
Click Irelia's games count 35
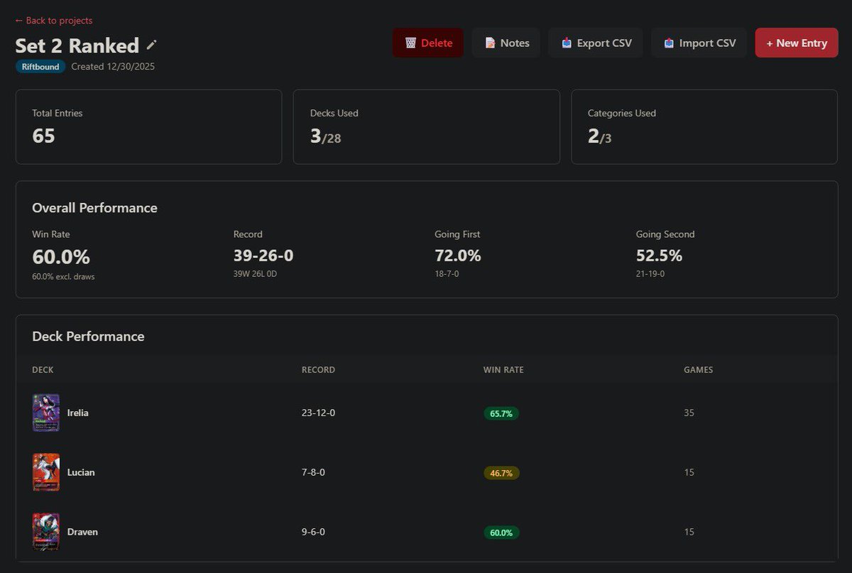(x=689, y=413)
